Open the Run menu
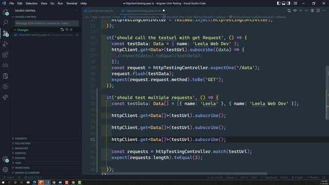The image size is (329, 185). coord(60,4)
